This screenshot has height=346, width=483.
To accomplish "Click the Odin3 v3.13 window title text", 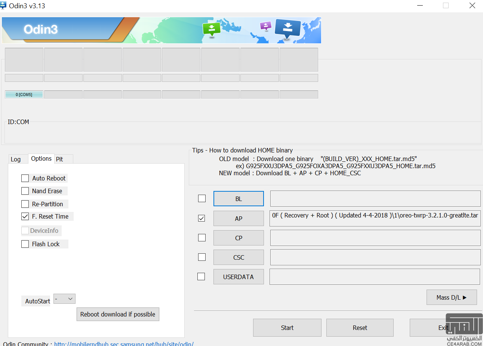I will tap(27, 6).
